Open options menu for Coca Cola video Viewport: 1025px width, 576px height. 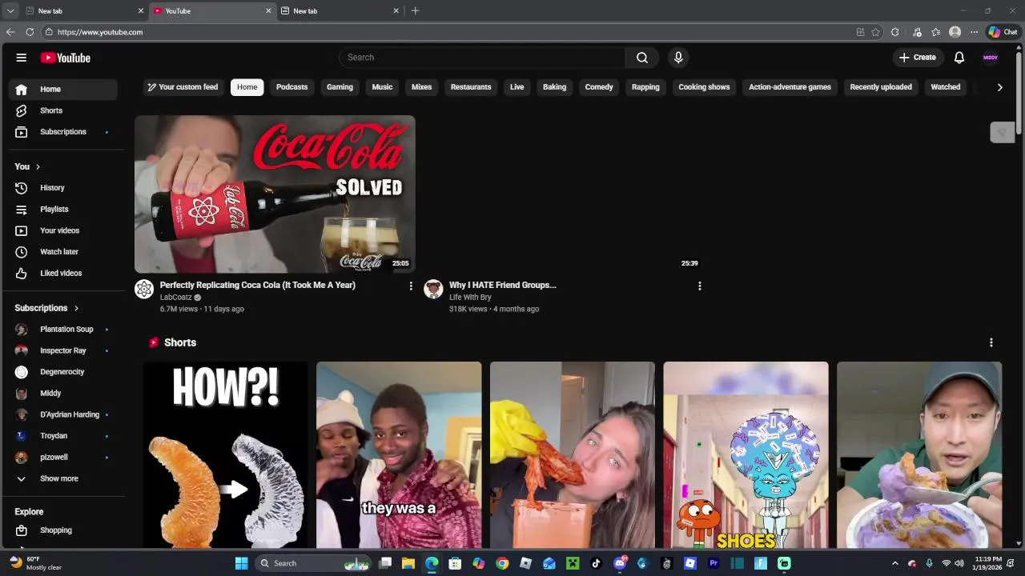411,286
